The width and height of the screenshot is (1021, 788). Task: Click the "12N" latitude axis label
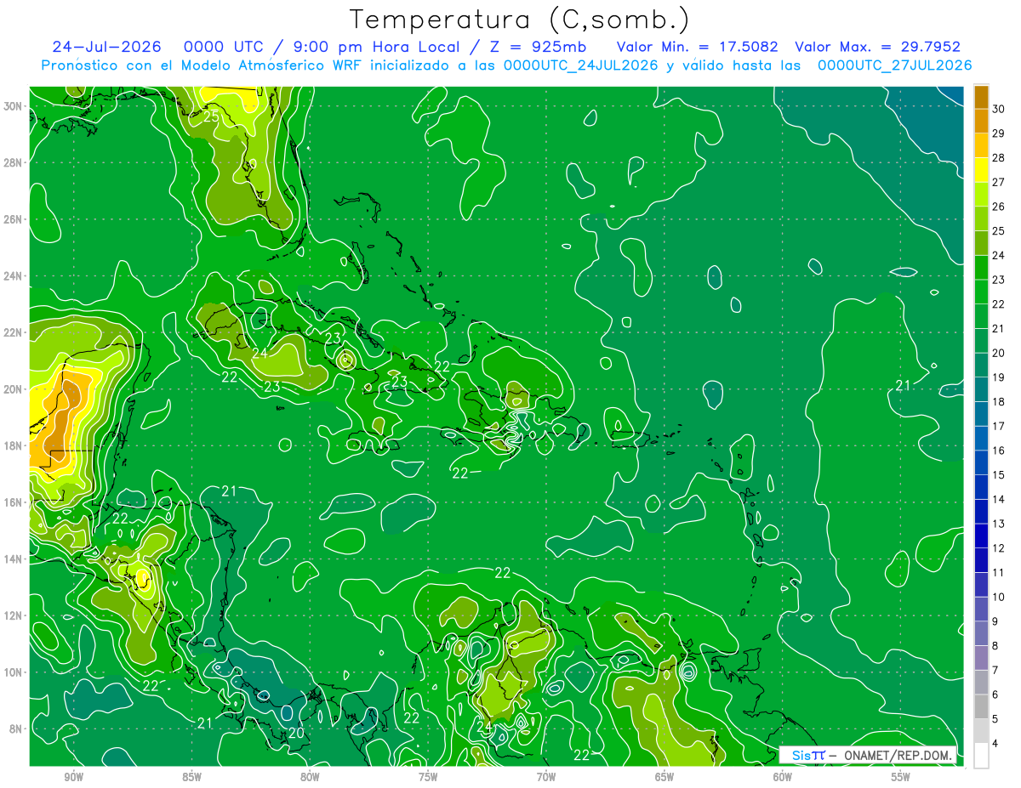14,615
